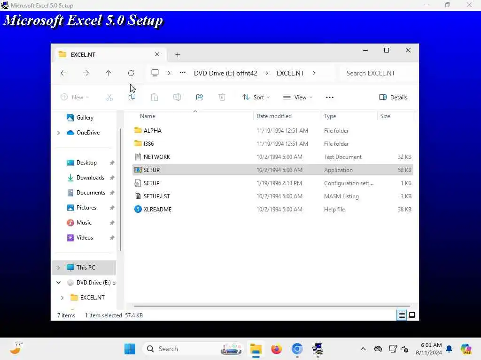Open the notification bell
This screenshot has height=360, width=481.
449,349
